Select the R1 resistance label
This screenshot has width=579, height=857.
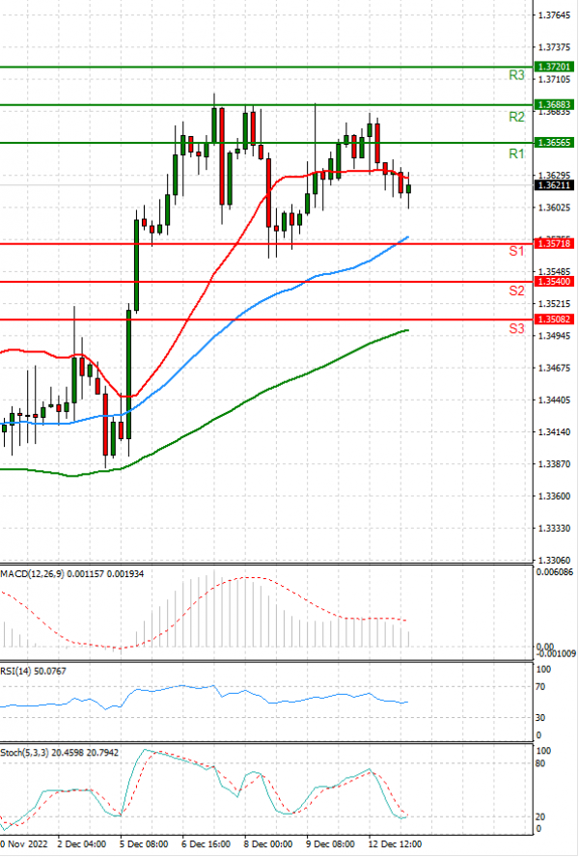516,154
